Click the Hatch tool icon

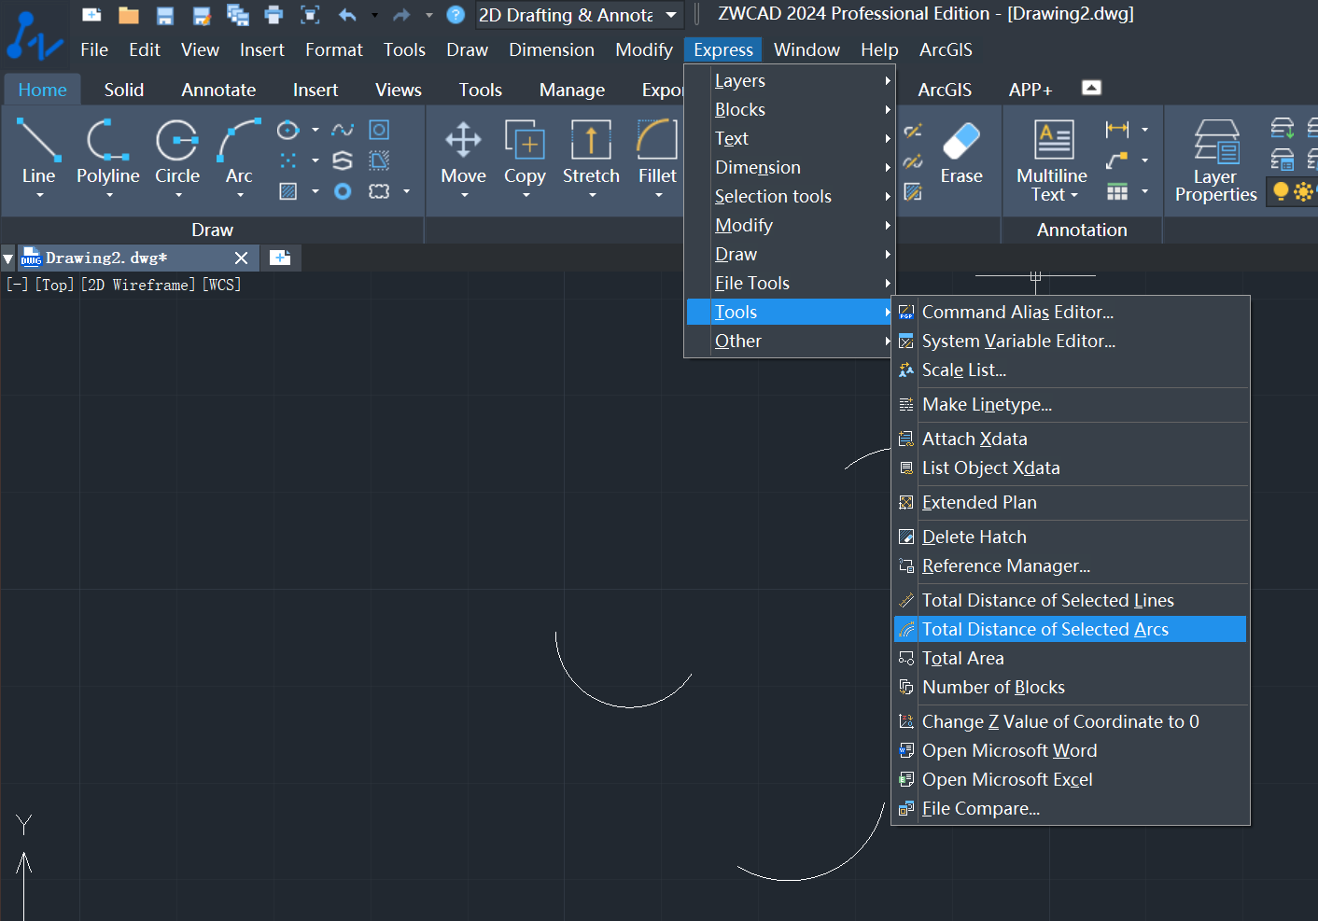[288, 191]
